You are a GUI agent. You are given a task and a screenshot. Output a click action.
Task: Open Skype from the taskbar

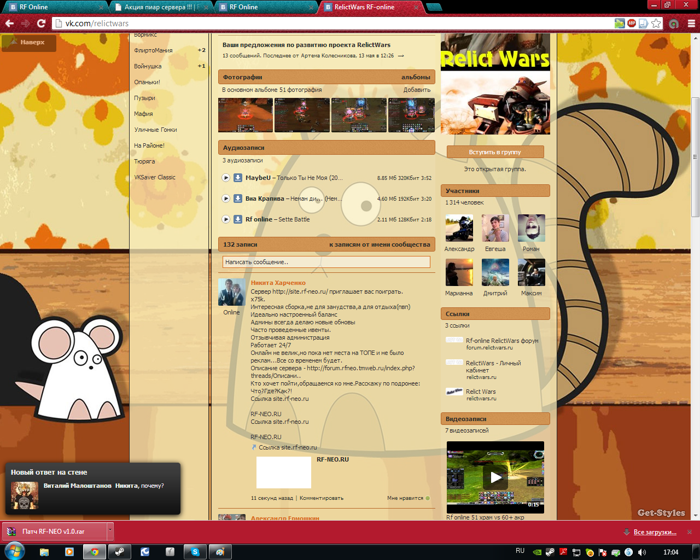(x=195, y=552)
